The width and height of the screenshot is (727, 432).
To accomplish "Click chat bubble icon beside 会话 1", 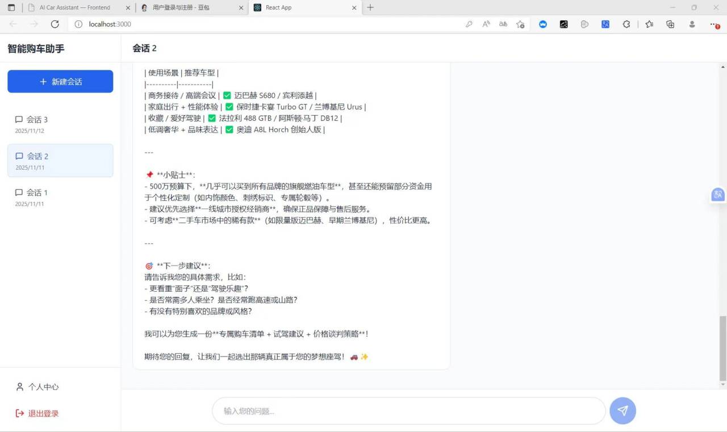I will pyautogui.click(x=19, y=192).
